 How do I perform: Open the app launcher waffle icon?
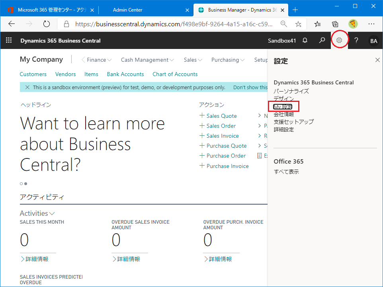(9, 40)
